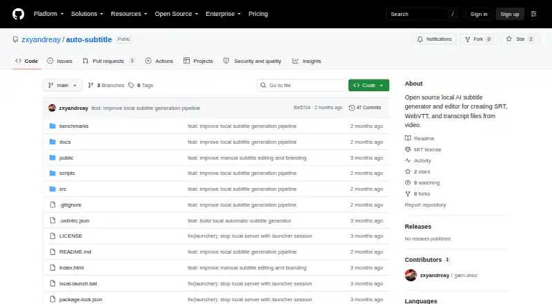
Task: Open the Releases heading link
Action: [x=418, y=227]
